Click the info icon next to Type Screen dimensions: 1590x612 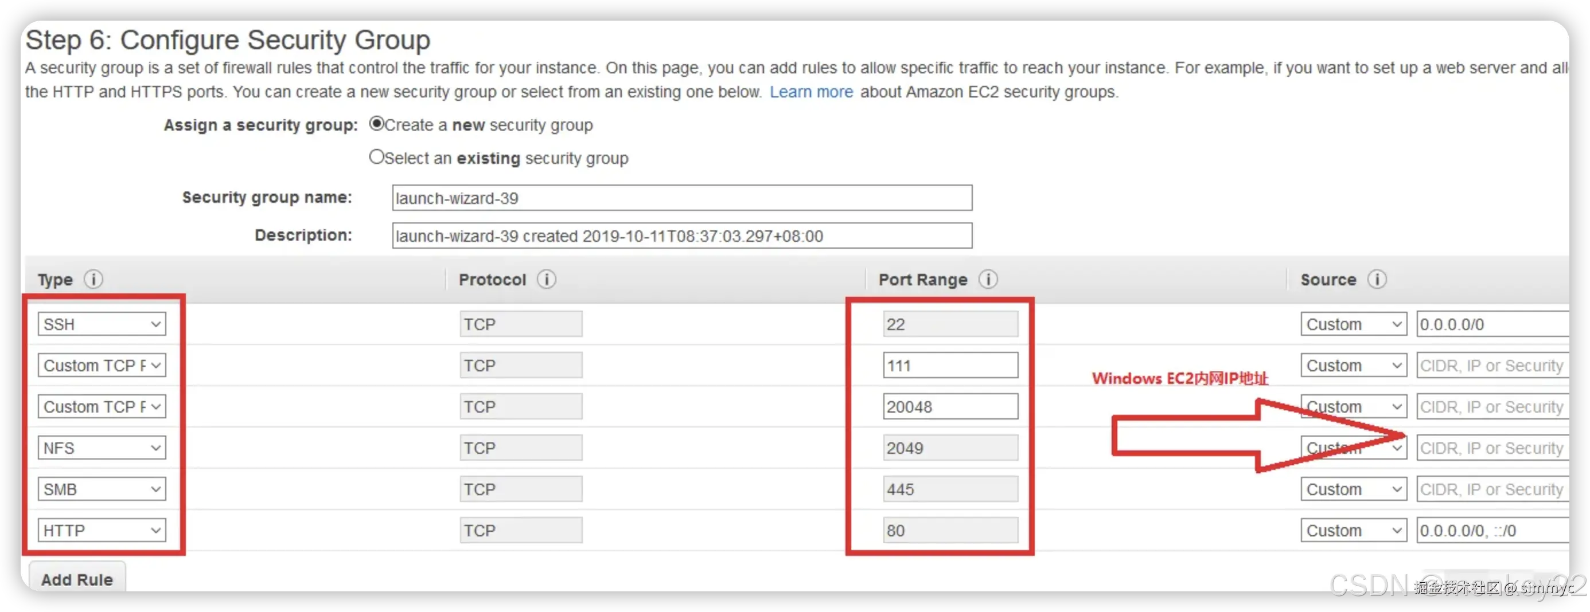coord(93,280)
